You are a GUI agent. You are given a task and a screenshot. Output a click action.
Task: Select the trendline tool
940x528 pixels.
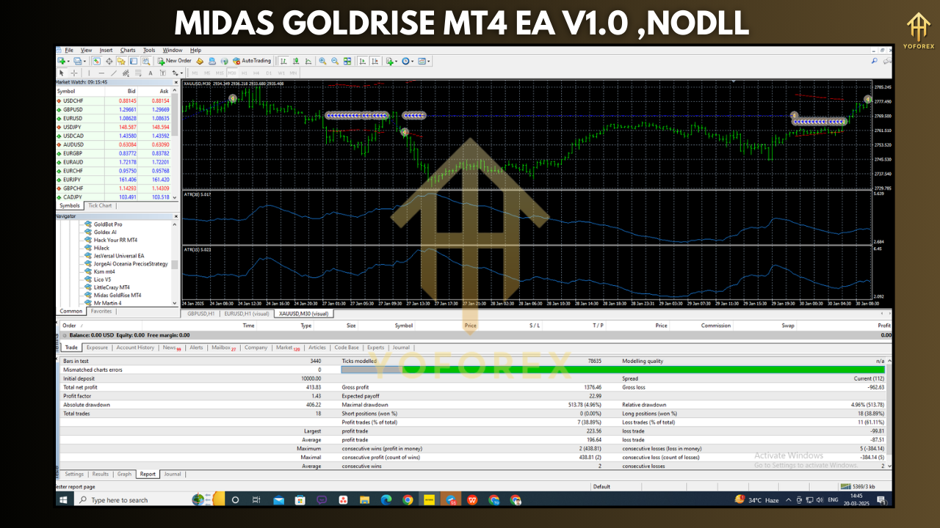click(114, 73)
